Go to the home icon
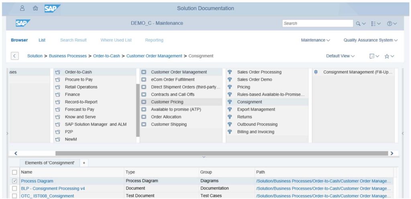 pos(35,8)
